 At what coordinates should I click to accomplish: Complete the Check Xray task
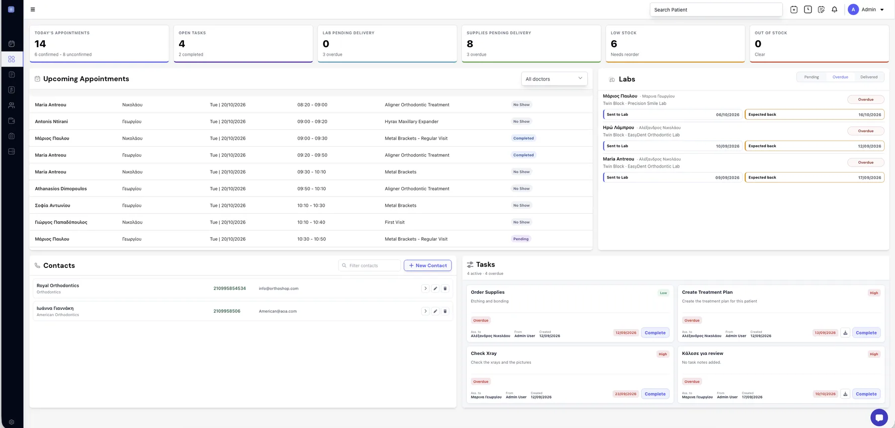[x=655, y=394]
